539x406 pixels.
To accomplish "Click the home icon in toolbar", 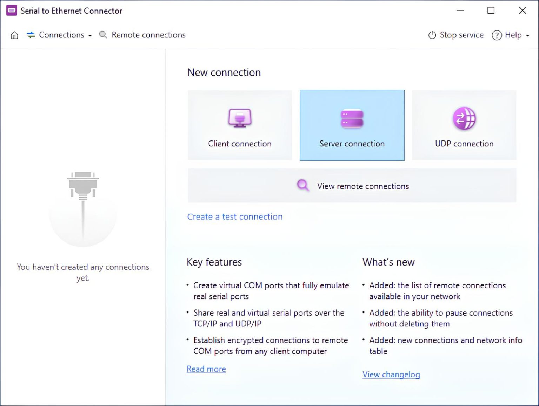I will 14,35.
